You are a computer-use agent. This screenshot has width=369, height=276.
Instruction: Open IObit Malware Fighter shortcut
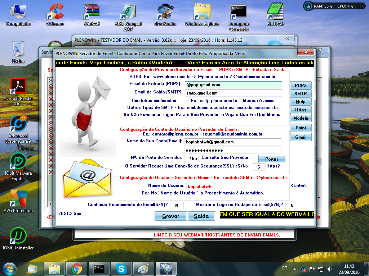[18, 167]
